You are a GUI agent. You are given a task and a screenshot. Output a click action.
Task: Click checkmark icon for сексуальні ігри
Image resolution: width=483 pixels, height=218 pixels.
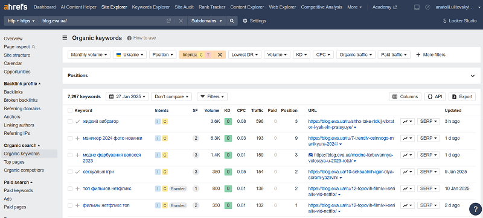pos(78,172)
